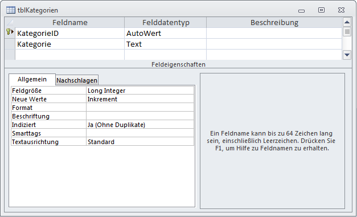Click the Indiziert property label

coord(49,125)
